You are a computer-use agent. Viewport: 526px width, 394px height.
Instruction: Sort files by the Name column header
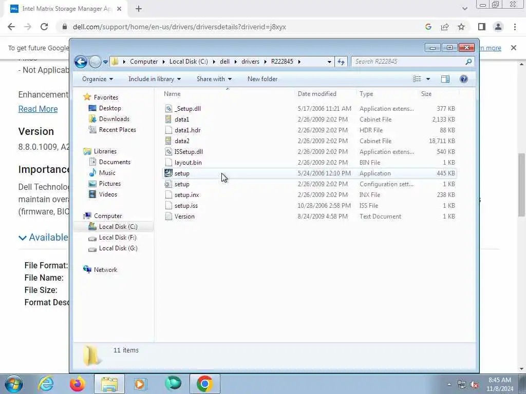[172, 94]
